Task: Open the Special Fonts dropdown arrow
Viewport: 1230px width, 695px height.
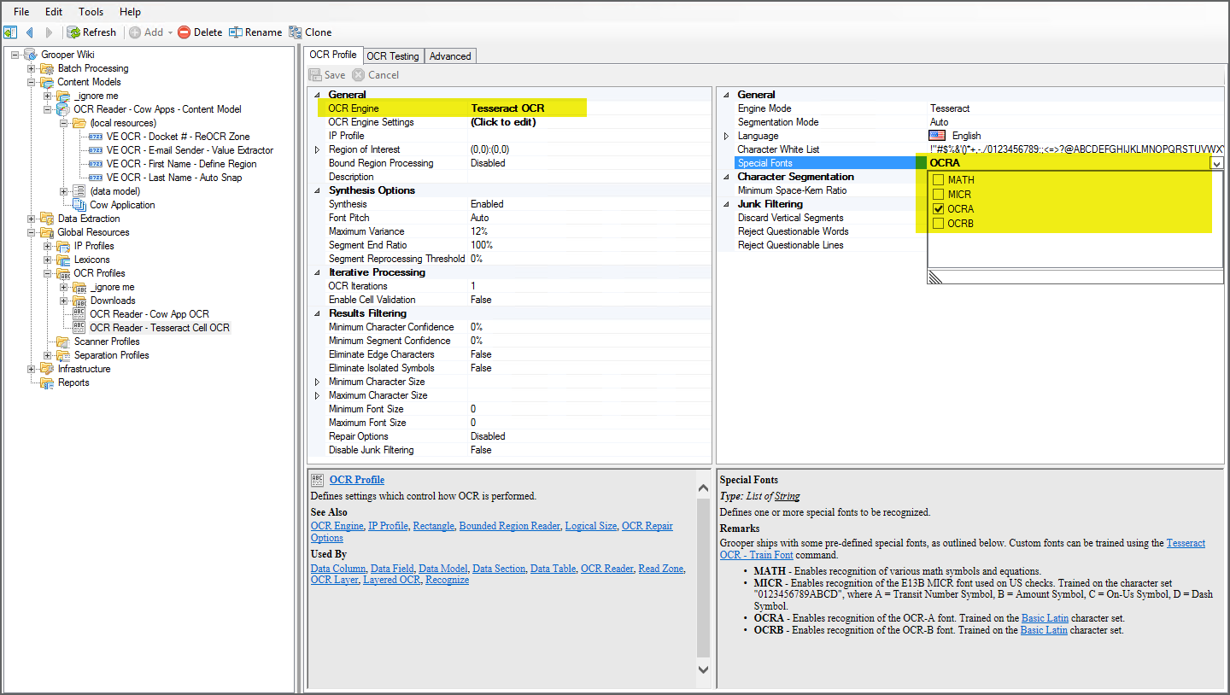Action: point(1216,163)
